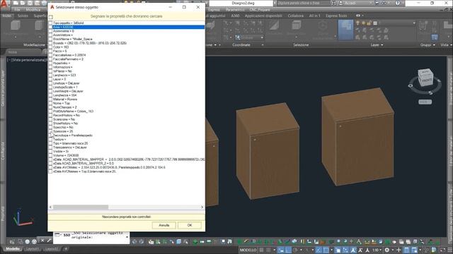Open the WCS dropdown below the ViewCube
The width and height of the screenshot is (453, 254).
(x=425, y=102)
